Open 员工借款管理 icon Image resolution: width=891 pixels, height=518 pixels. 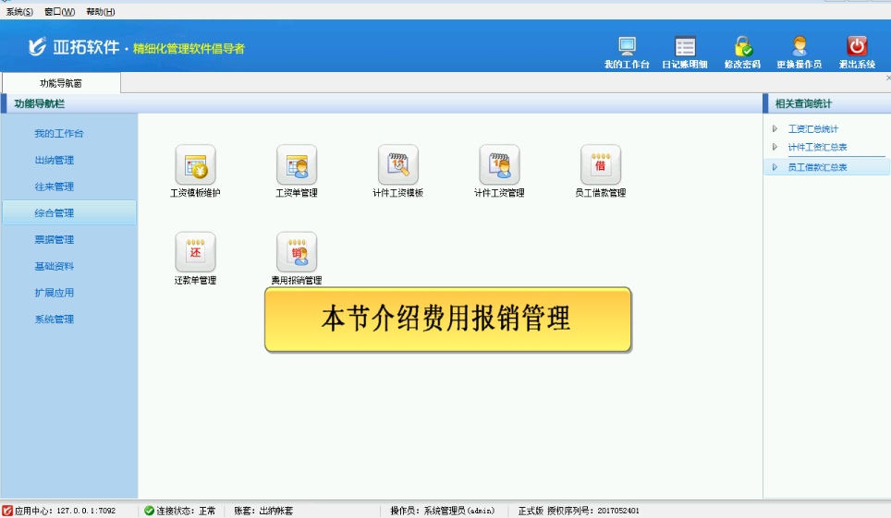coord(600,164)
